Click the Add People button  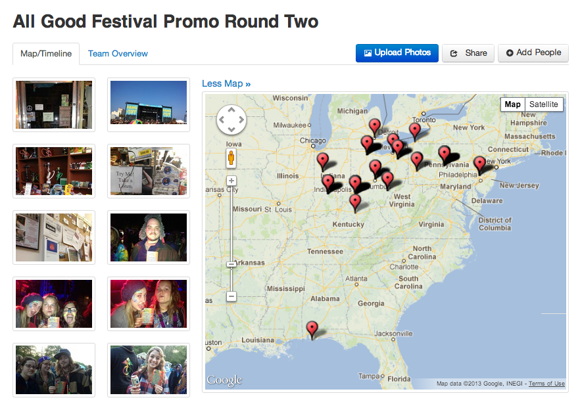(x=533, y=53)
